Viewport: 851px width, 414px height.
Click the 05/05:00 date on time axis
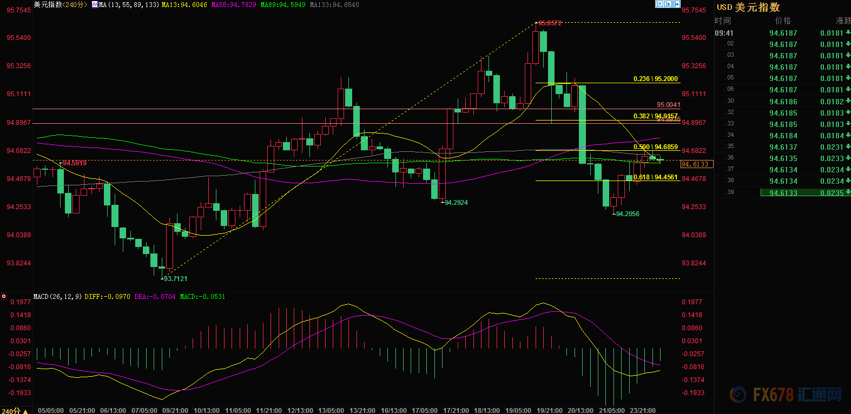(51, 411)
